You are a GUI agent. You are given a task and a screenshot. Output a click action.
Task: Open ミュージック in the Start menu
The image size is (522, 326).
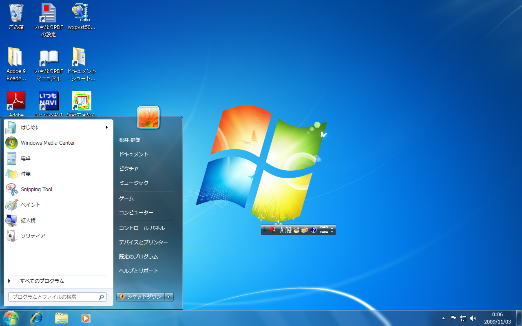coord(134,183)
